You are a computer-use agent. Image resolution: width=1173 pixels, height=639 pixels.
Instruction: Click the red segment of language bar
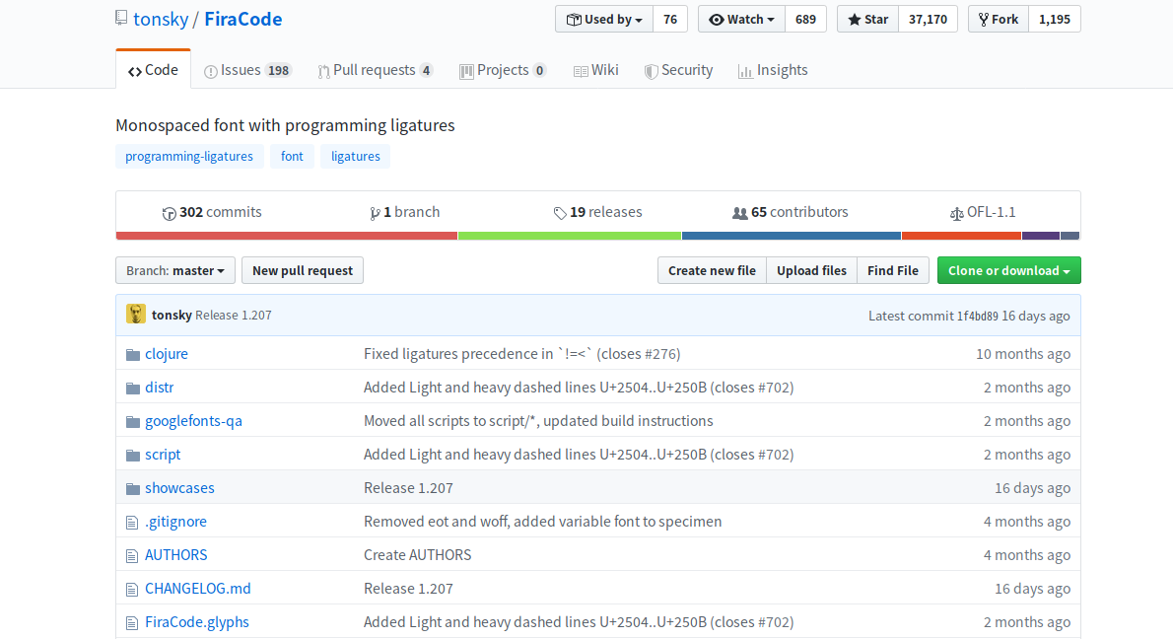pyautogui.click(x=286, y=236)
